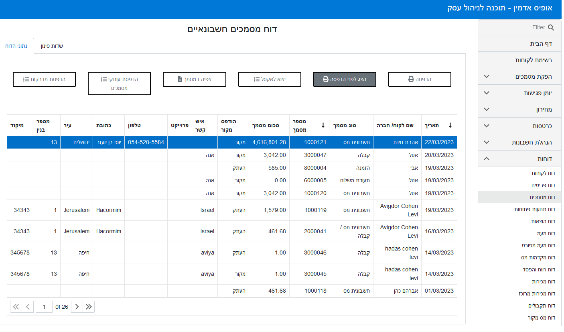Open רשימת לקוחות in sidebar
This screenshot has height=332, width=564.
pyautogui.click(x=519, y=60)
